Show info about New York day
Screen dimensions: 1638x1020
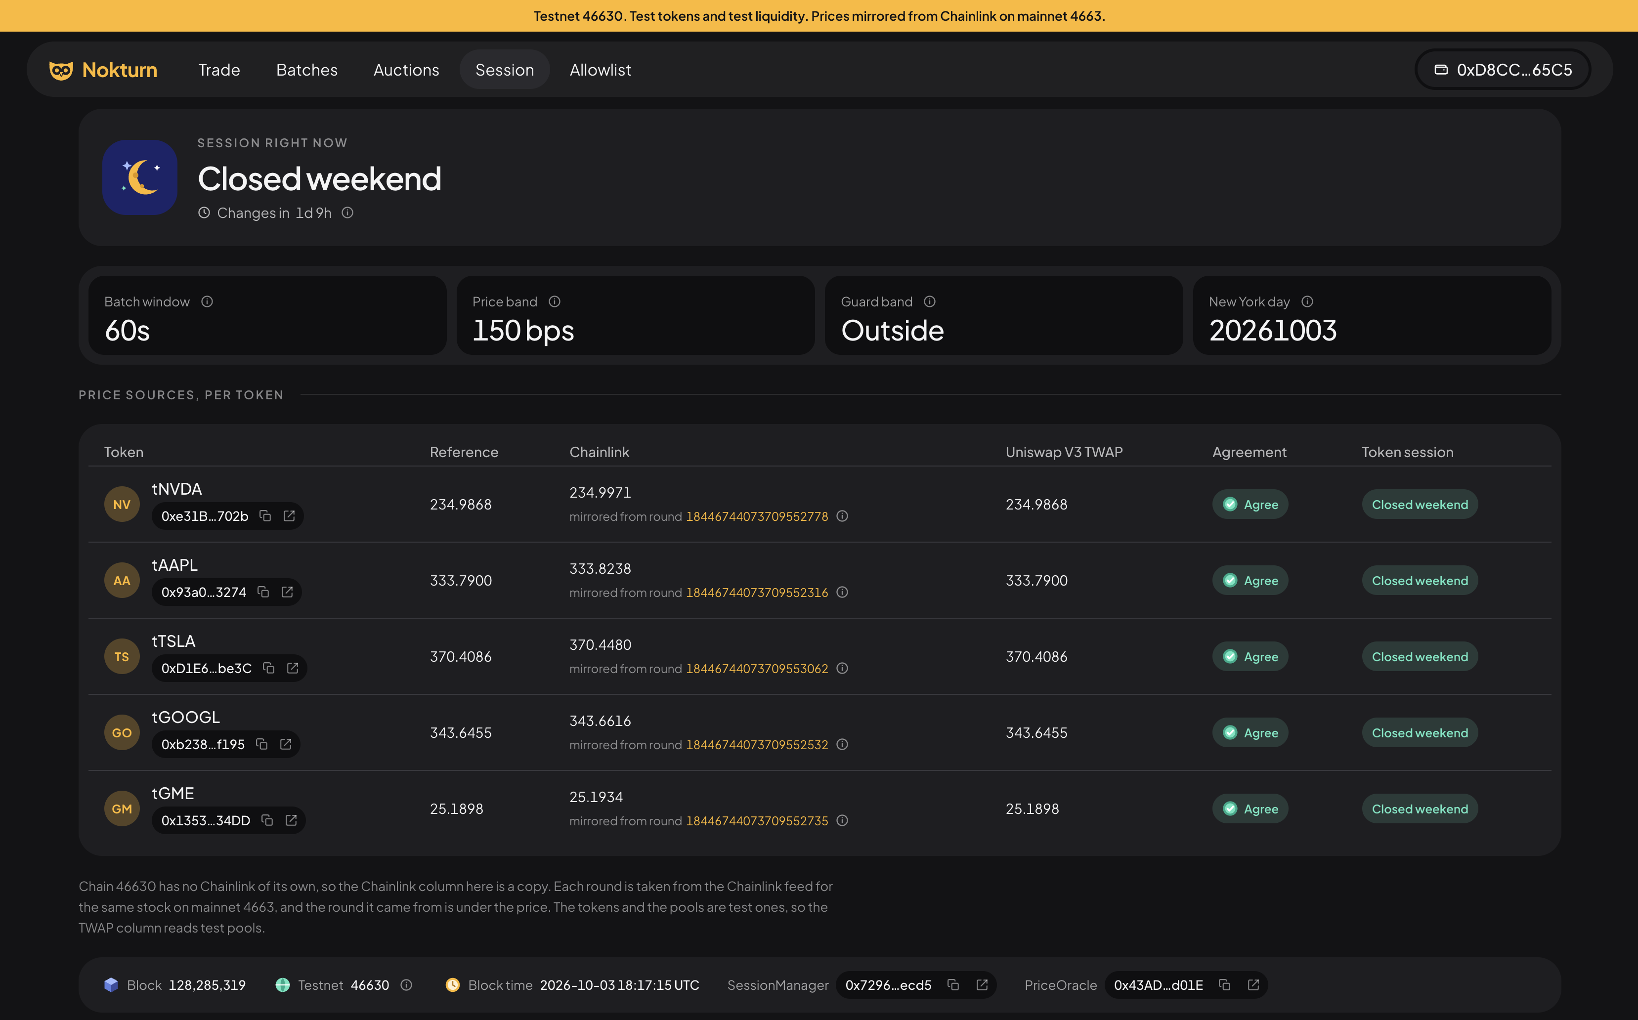coord(1307,301)
